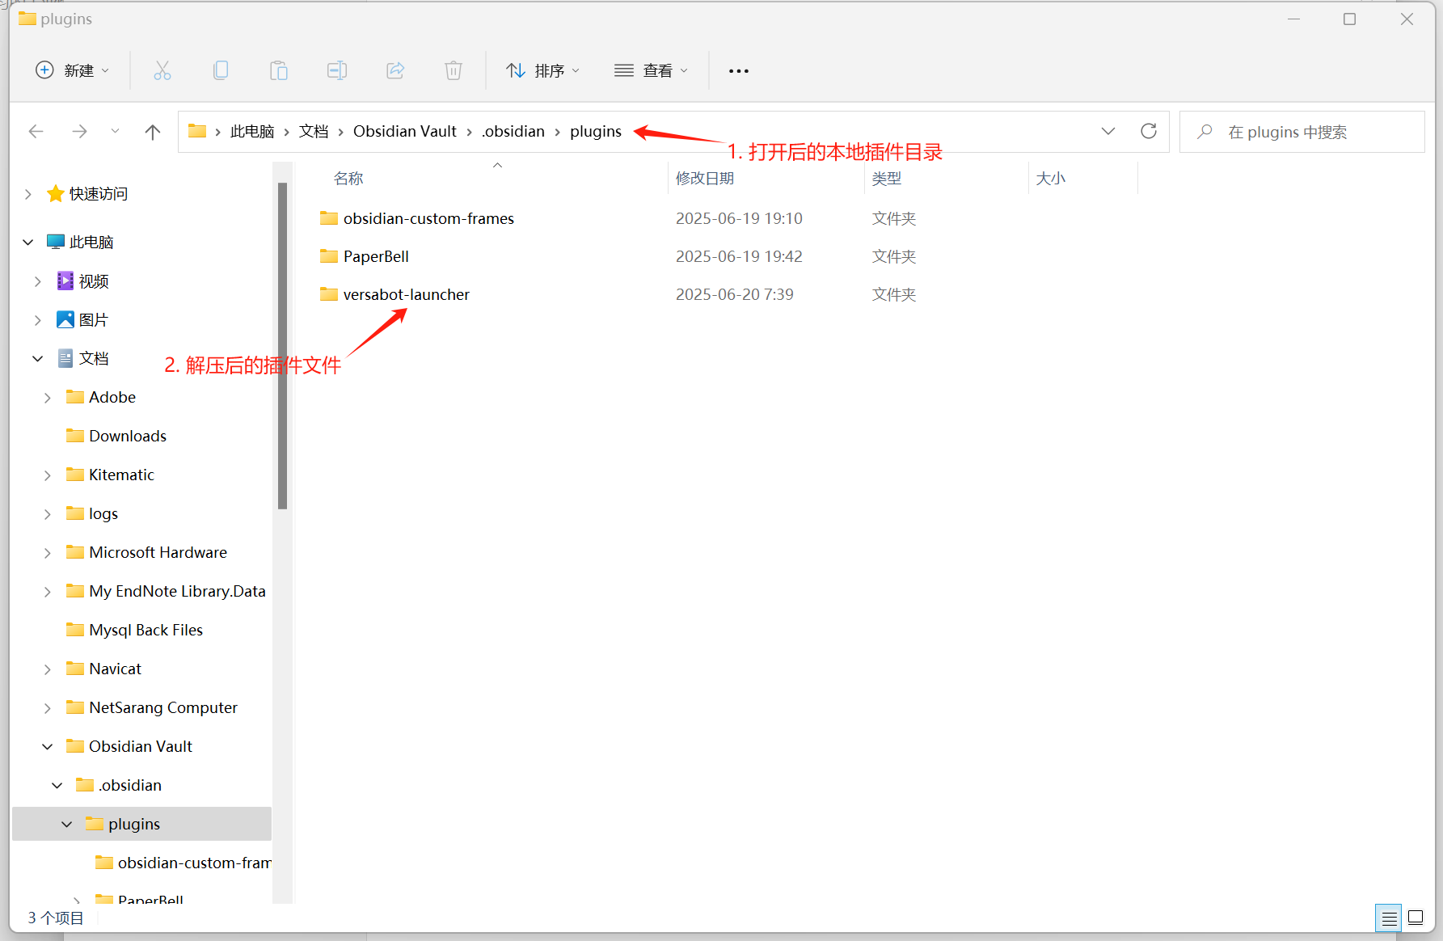Go up one directory level
This screenshot has width=1443, height=941.
(152, 132)
